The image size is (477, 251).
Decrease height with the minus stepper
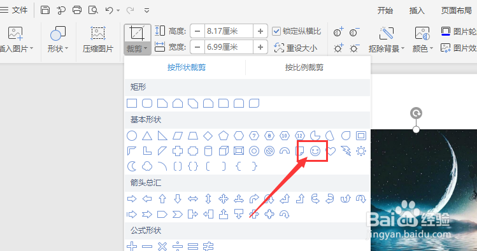(x=197, y=31)
